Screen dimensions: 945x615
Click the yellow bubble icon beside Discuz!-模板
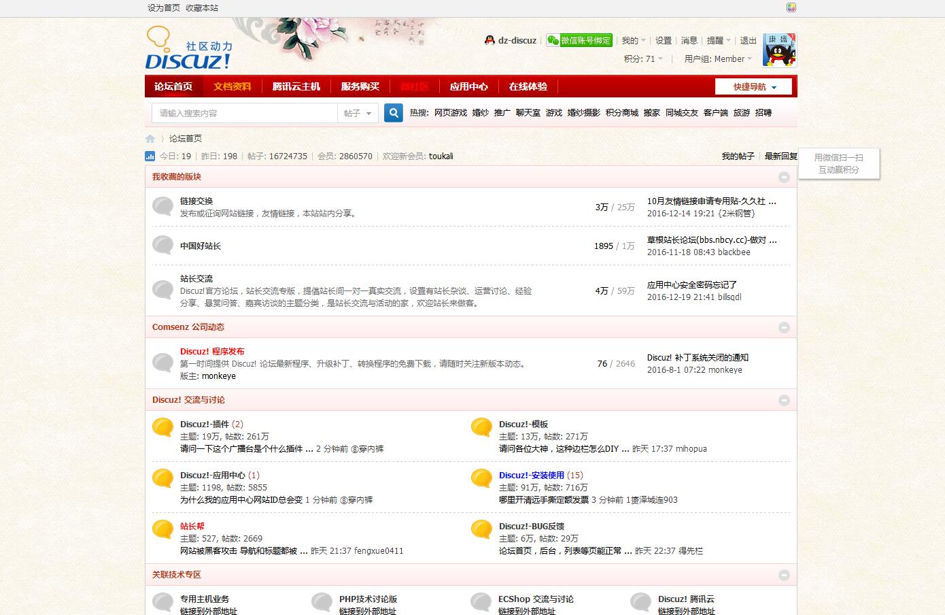click(x=481, y=427)
